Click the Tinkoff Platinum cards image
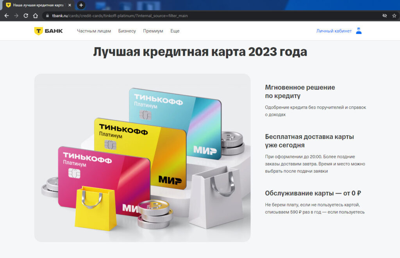 [x=142, y=158]
